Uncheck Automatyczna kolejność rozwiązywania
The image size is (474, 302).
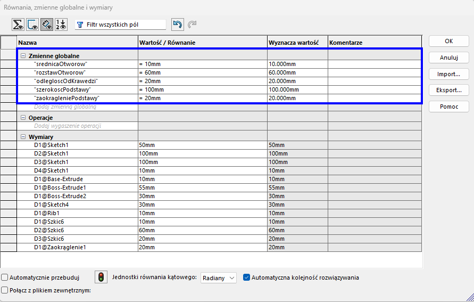pos(247,277)
